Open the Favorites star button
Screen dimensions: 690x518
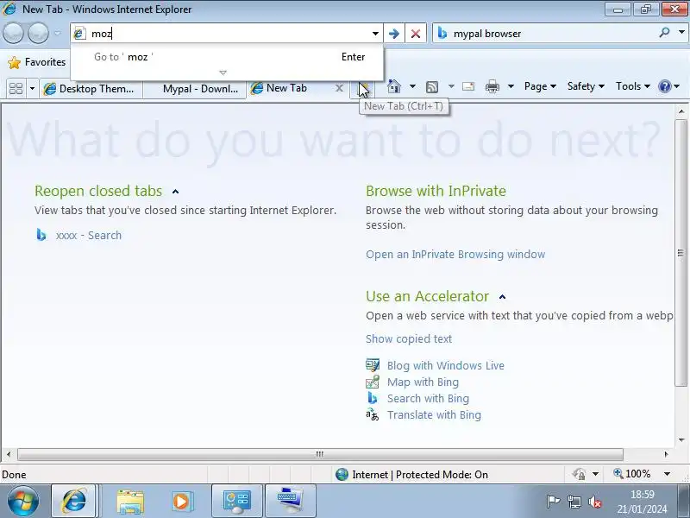click(x=37, y=62)
